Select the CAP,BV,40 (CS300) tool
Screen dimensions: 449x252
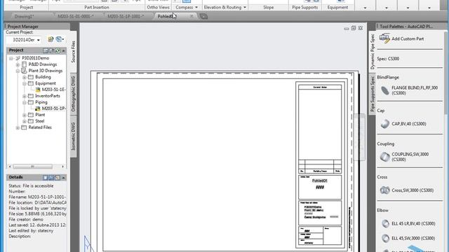(403, 124)
